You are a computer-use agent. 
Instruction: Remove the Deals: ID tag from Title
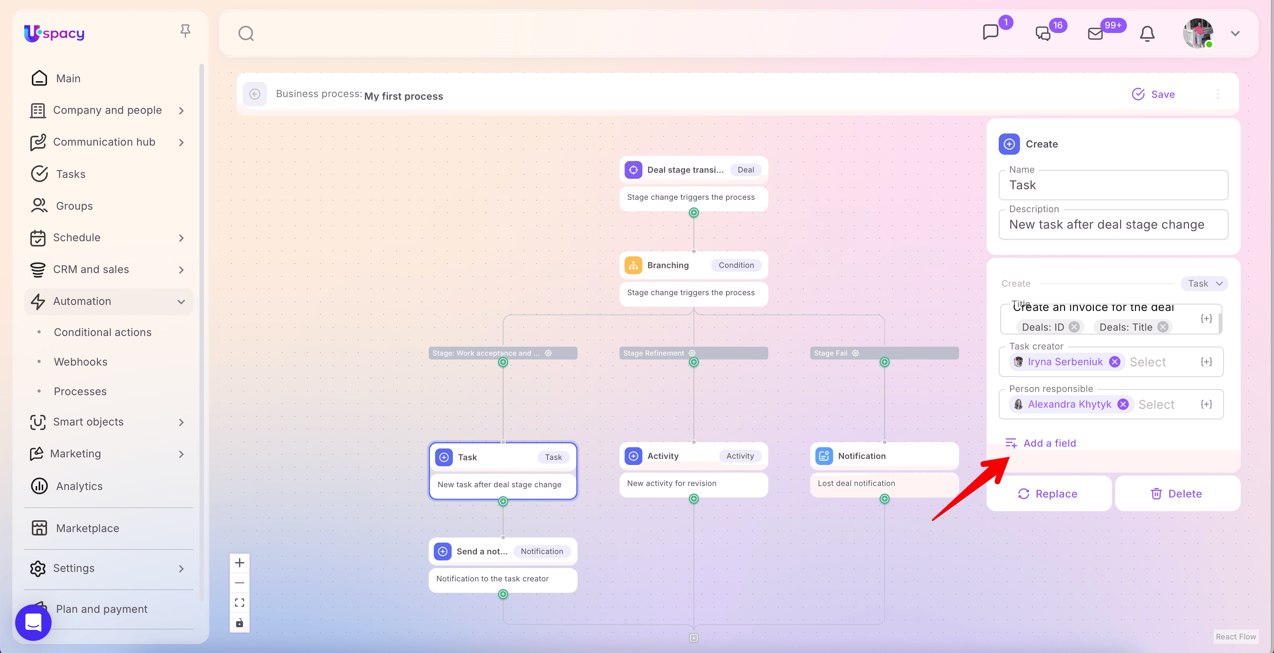tap(1074, 327)
